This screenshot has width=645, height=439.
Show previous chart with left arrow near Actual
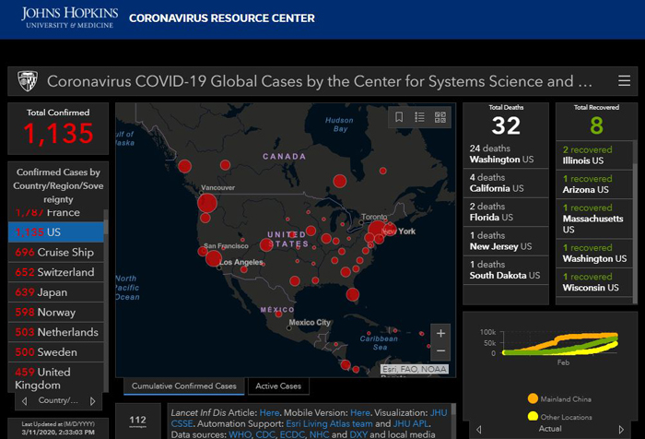point(479,430)
